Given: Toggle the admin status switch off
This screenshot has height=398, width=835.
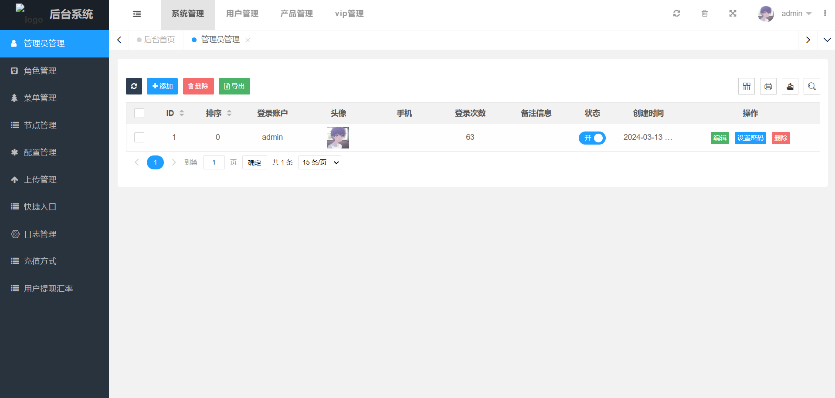Looking at the screenshot, I should pyautogui.click(x=592, y=138).
